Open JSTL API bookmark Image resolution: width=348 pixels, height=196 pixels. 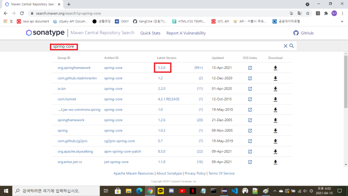click(x=220, y=21)
